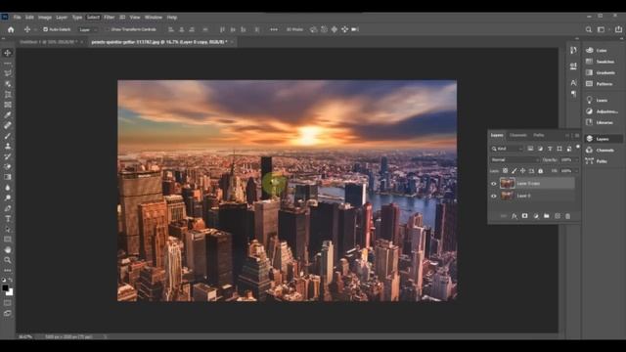
Task: Select the Pen tool
Action: click(8, 208)
